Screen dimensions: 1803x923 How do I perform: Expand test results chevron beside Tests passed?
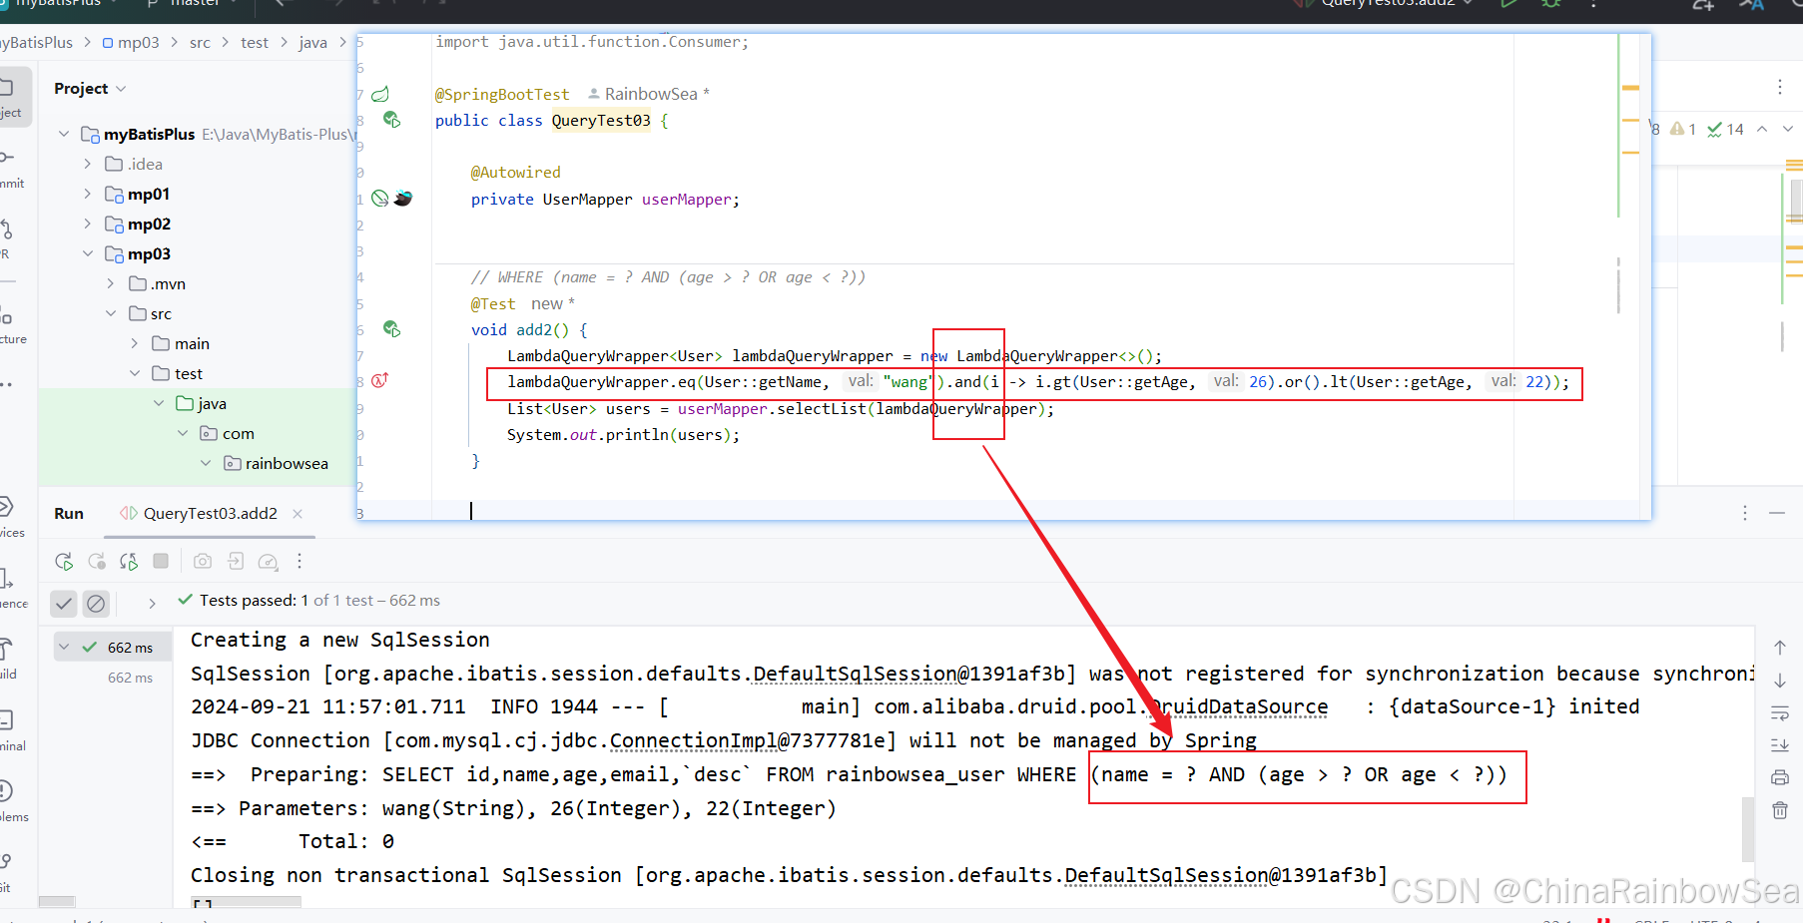tap(152, 603)
